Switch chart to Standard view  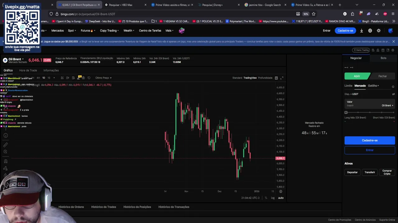coord(237,78)
